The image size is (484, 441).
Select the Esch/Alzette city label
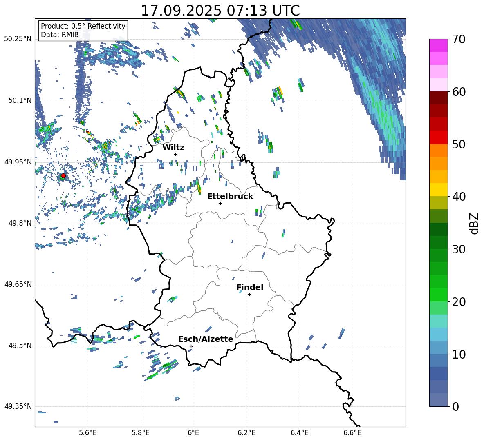tap(206, 339)
